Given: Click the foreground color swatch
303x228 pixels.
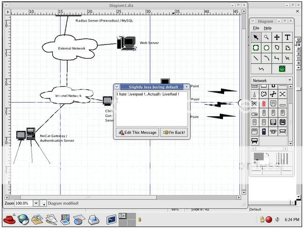Looking at the screenshot, I should (259, 156).
